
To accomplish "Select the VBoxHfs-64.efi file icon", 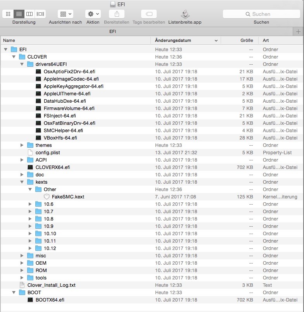I will click(x=38, y=138).
